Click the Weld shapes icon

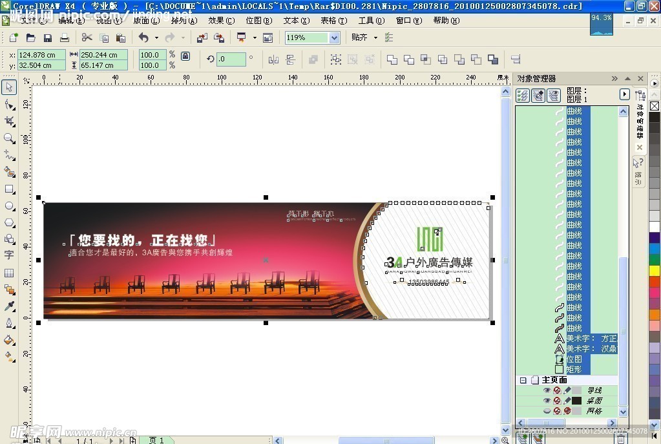(x=392, y=60)
